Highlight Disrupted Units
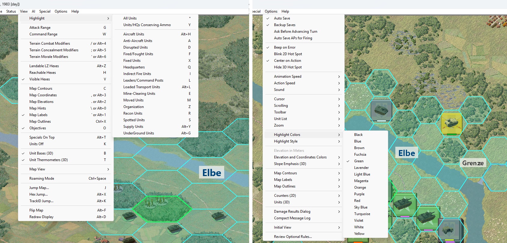 (x=155, y=47)
